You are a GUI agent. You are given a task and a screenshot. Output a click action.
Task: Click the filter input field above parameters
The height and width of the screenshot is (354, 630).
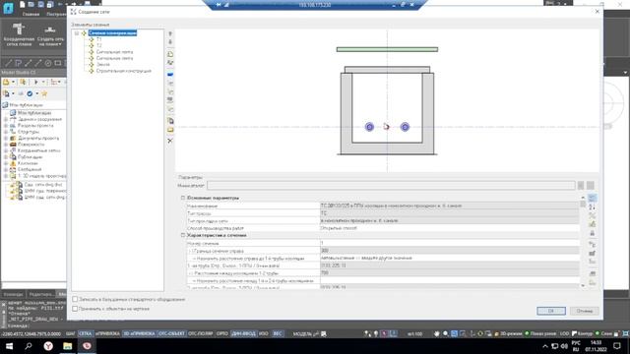pos(391,185)
